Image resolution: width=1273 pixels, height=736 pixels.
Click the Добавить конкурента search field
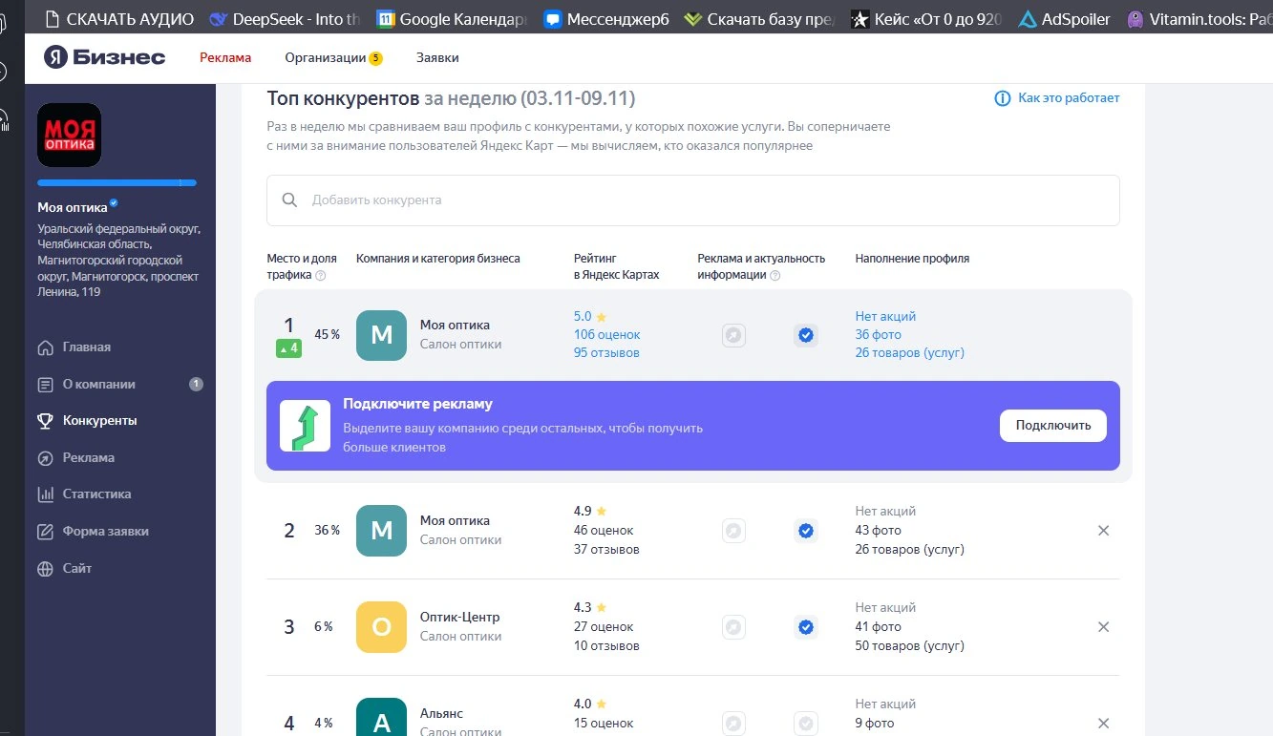coord(692,200)
